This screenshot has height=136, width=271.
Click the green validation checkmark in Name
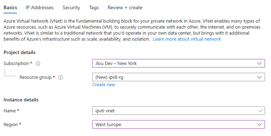pos(261,111)
